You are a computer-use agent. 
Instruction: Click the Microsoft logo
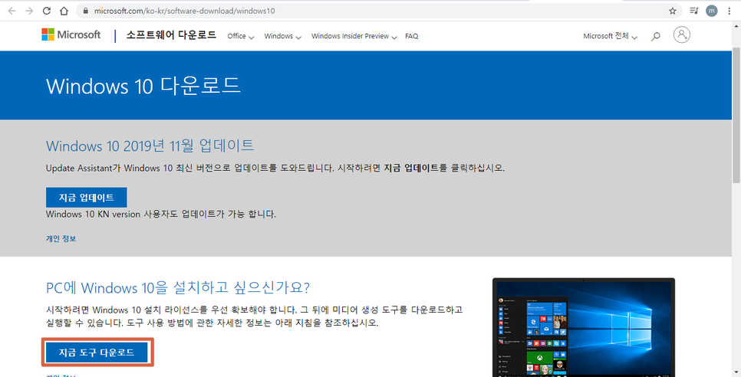coord(71,34)
